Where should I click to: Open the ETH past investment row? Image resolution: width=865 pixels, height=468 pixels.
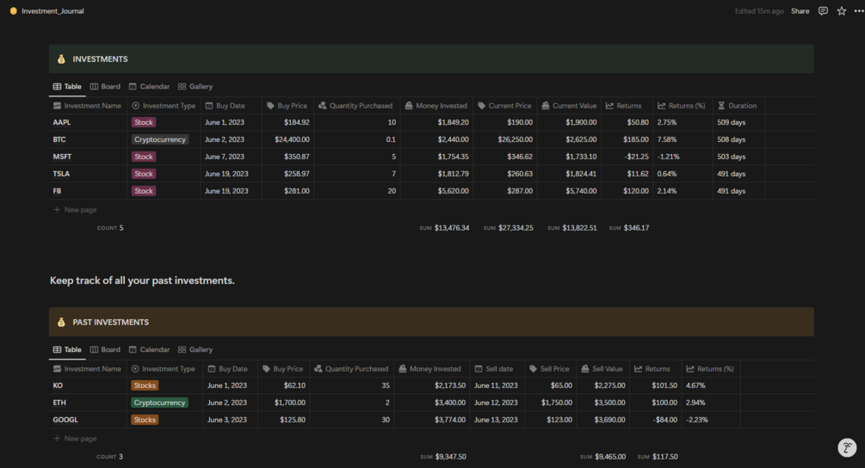(x=59, y=403)
